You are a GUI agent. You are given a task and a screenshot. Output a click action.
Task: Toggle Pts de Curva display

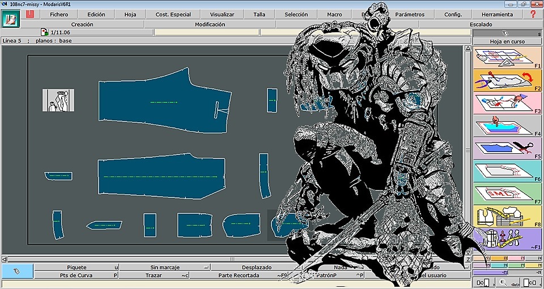coord(76,275)
